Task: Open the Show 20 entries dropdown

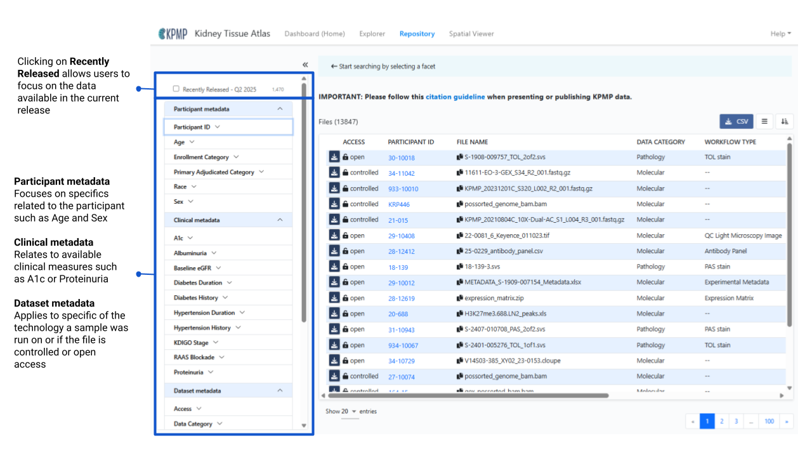Action: 349,411
